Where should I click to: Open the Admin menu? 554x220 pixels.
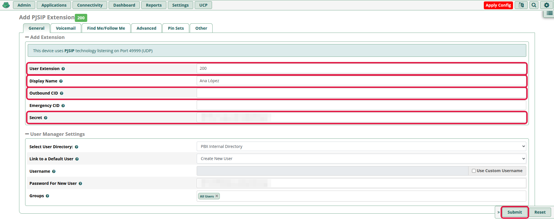point(24,5)
